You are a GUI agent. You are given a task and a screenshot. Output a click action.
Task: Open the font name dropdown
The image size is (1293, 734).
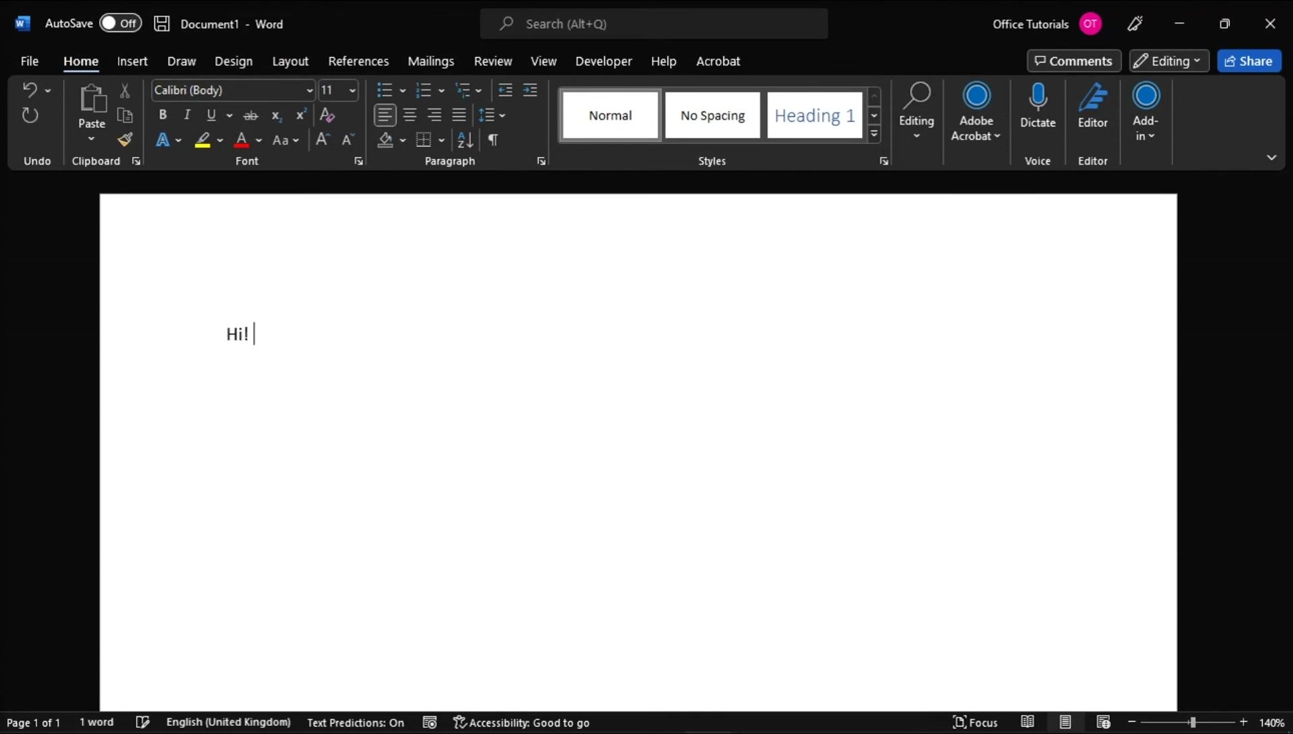pyautogui.click(x=309, y=90)
